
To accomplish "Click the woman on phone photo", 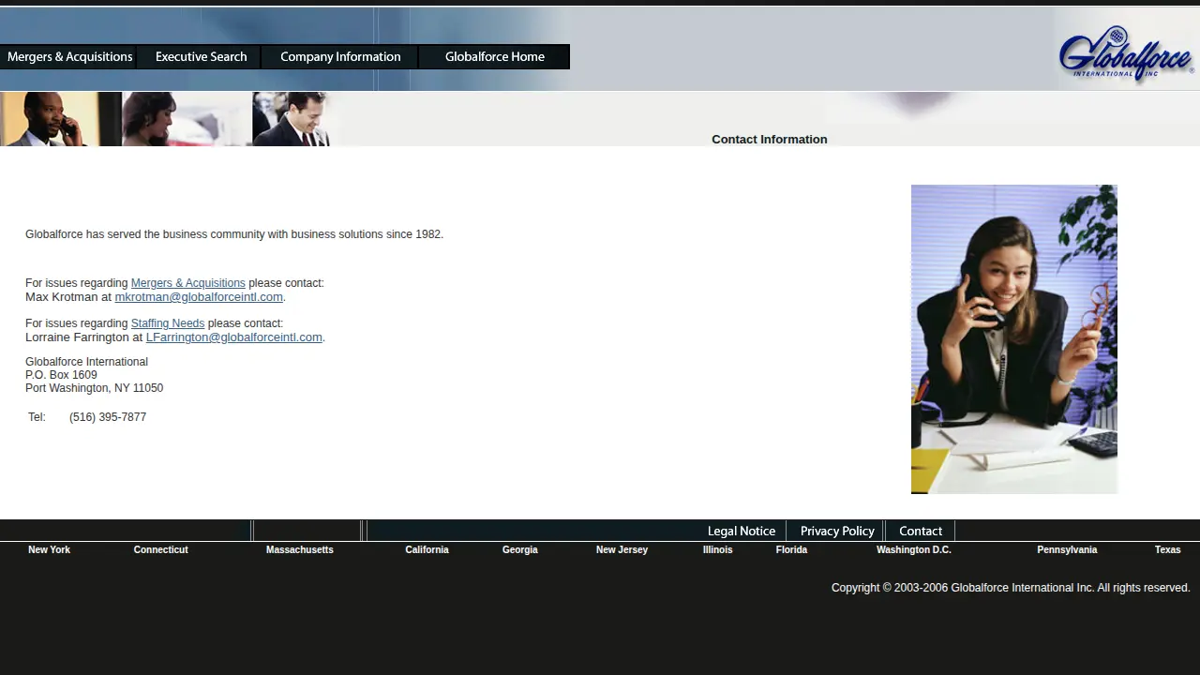I will pyautogui.click(x=1014, y=339).
